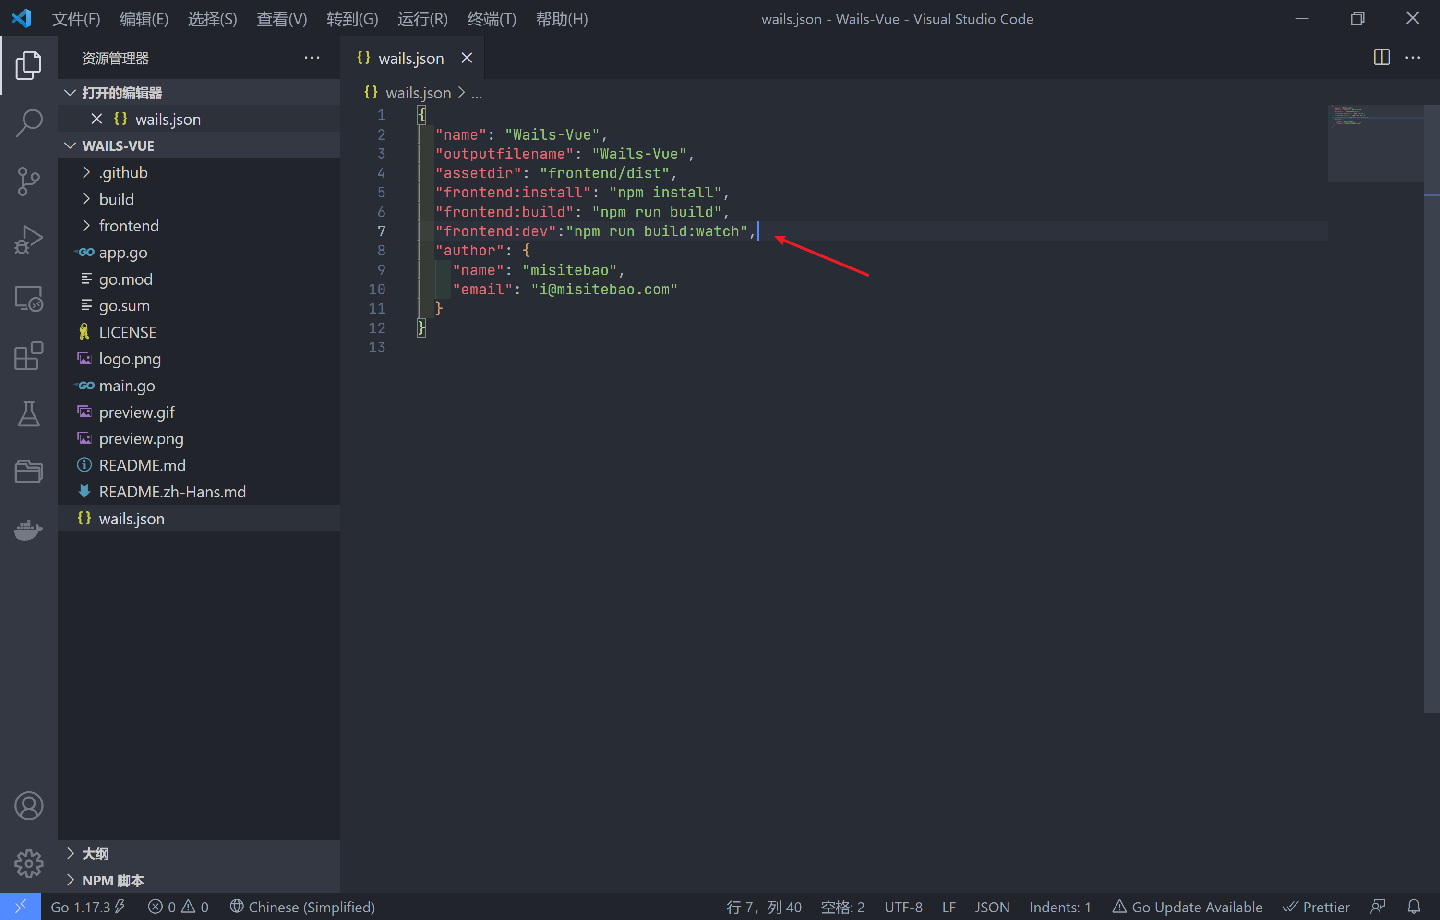Open the Run and Debug view
Screen dimensions: 1440x920
[x=28, y=239]
